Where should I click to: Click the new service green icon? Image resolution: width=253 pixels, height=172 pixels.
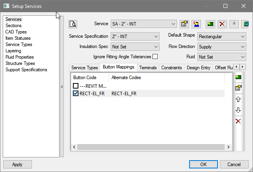point(210,24)
